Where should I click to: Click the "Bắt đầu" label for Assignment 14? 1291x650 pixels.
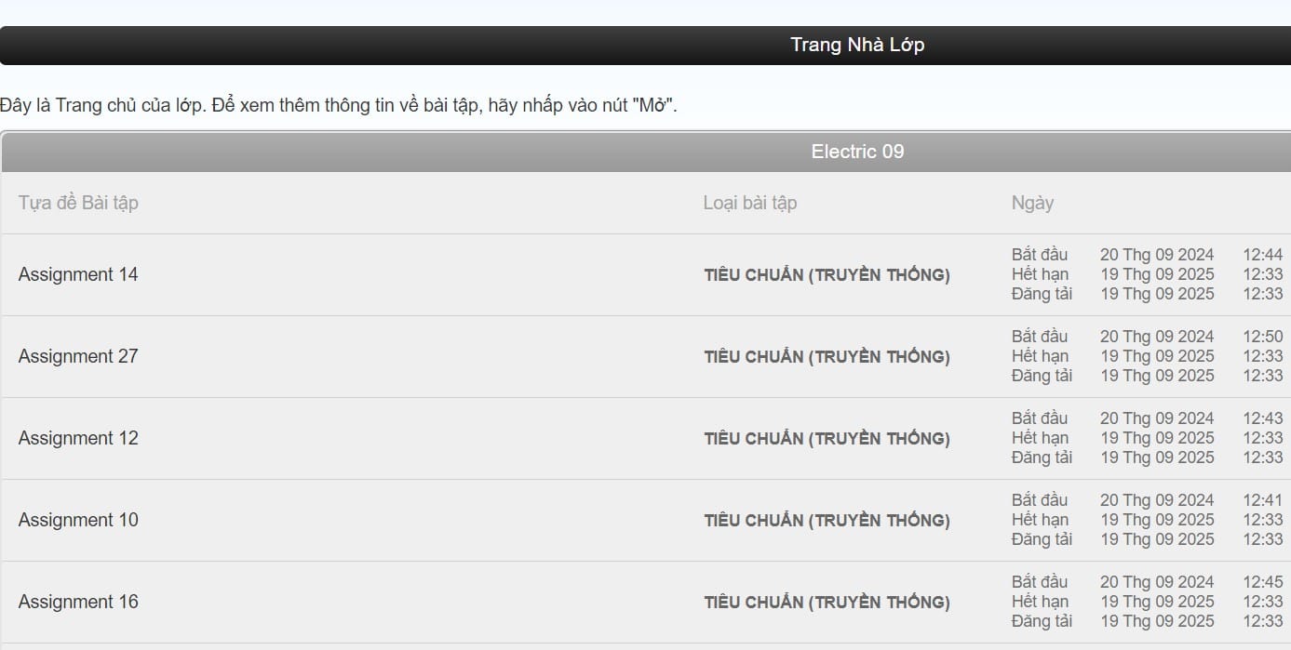pos(1040,255)
